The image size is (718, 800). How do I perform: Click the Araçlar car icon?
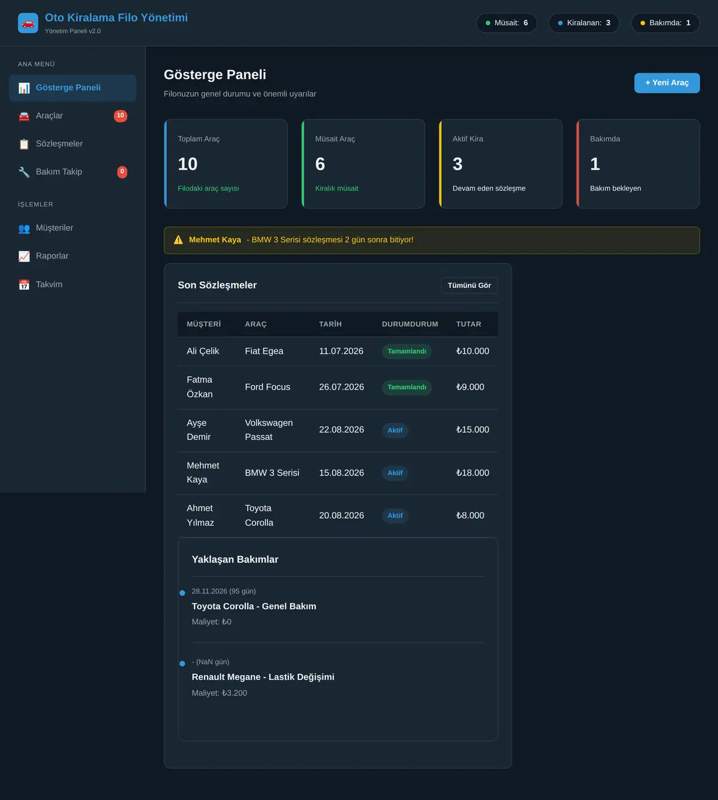tap(24, 116)
